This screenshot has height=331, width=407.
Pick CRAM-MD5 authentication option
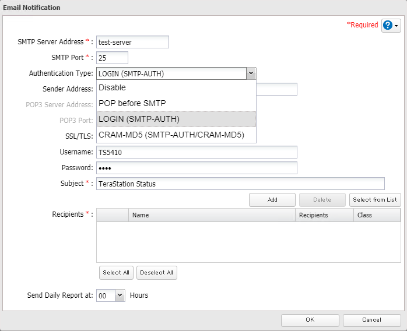176,135
